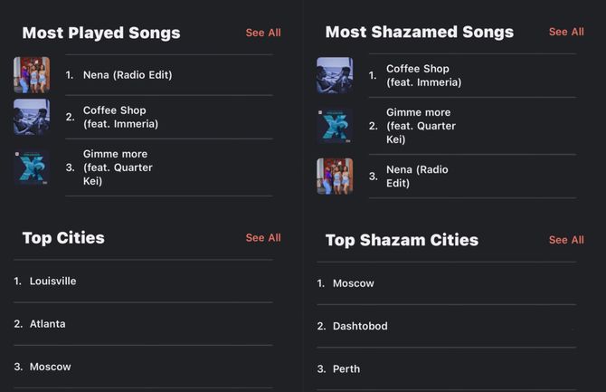Viewport: 606px width, 392px height.
Task: Select Coffee Shop title ranked first in Most Shazamed
Action: (424, 75)
